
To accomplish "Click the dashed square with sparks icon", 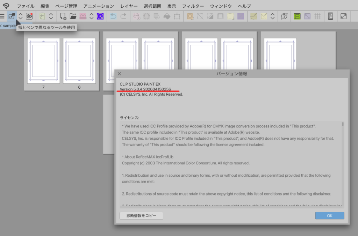I will [157, 16].
